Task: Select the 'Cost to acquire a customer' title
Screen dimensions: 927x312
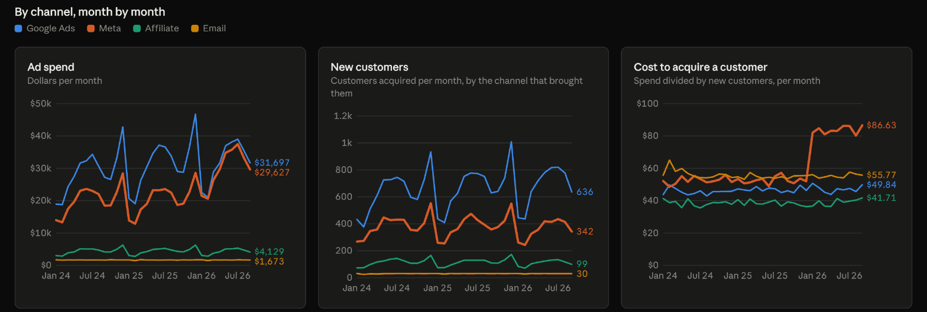Action: (x=701, y=67)
